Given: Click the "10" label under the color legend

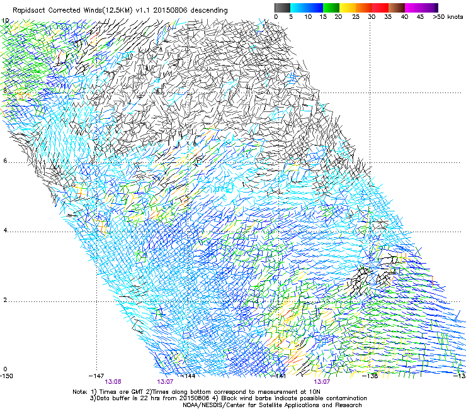Looking at the screenshot, I should tap(308, 17).
